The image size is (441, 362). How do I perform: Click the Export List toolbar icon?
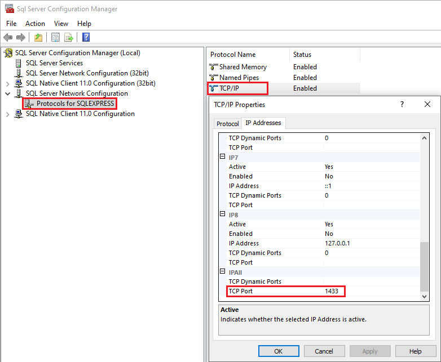point(69,37)
